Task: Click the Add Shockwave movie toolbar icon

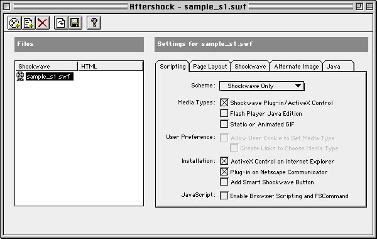Action: click(x=14, y=23)
